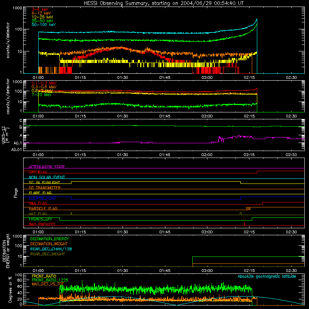309x309 pixels.
Task: Click the HESSI Observing Summary title
Action: 163,3
